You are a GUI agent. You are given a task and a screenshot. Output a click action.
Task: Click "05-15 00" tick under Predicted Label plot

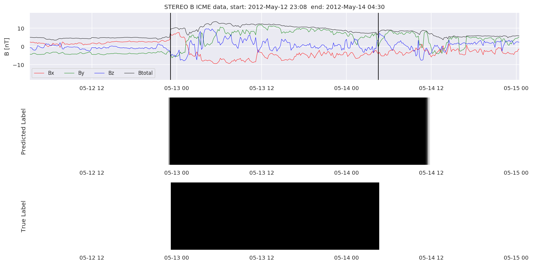pos(516,173)
